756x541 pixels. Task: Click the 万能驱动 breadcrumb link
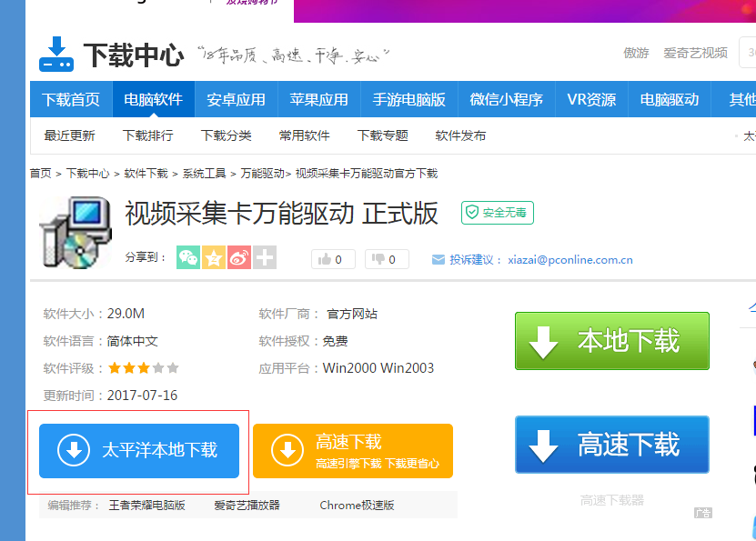[256, 173]
